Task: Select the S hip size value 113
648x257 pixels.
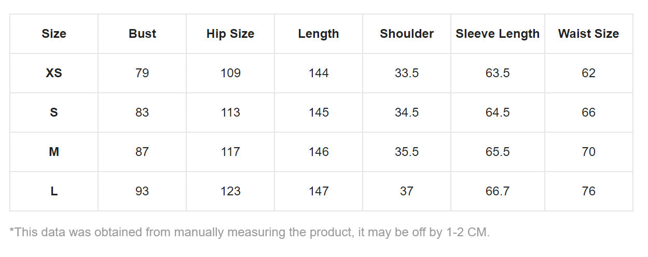Action: coord(230,112)
